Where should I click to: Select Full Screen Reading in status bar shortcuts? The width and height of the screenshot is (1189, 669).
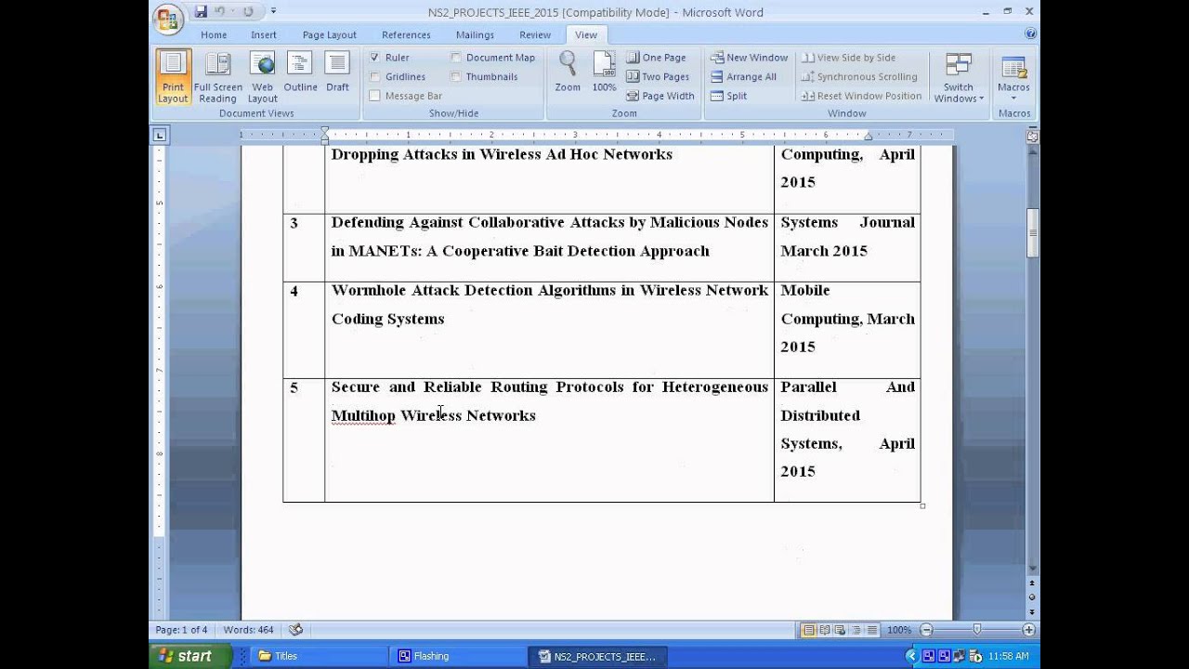pos(825,630)
